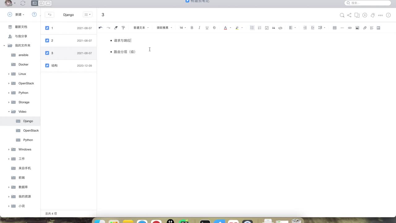Toggle italic formatting
This screenshot has height=223, width=396.
[x=199, y=28]
